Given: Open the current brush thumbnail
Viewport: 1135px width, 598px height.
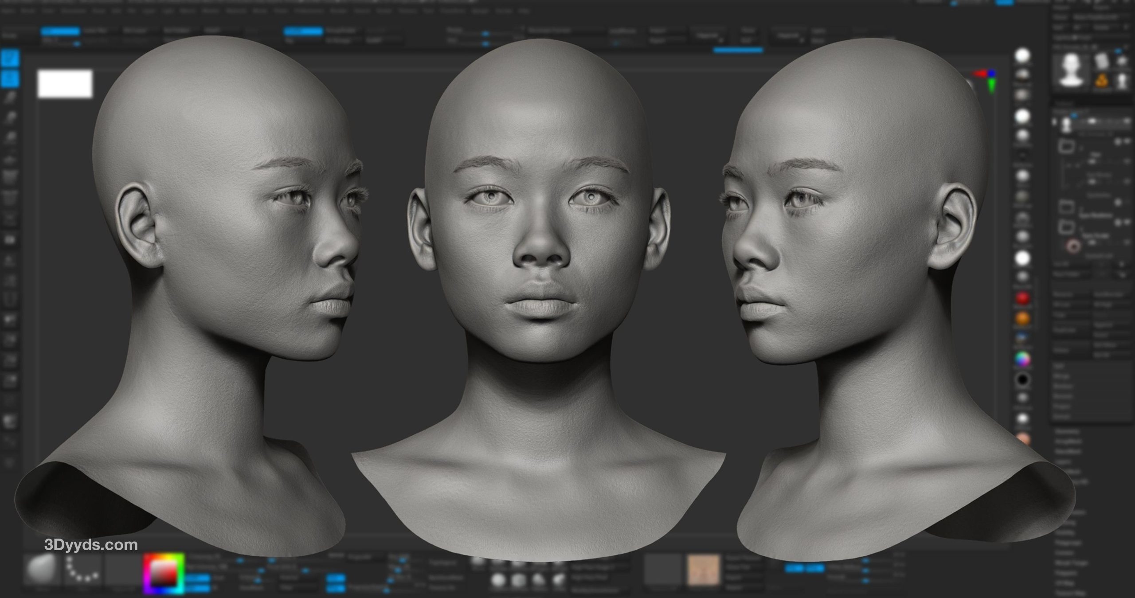Looking at the screenshot, I should [42, 569].
